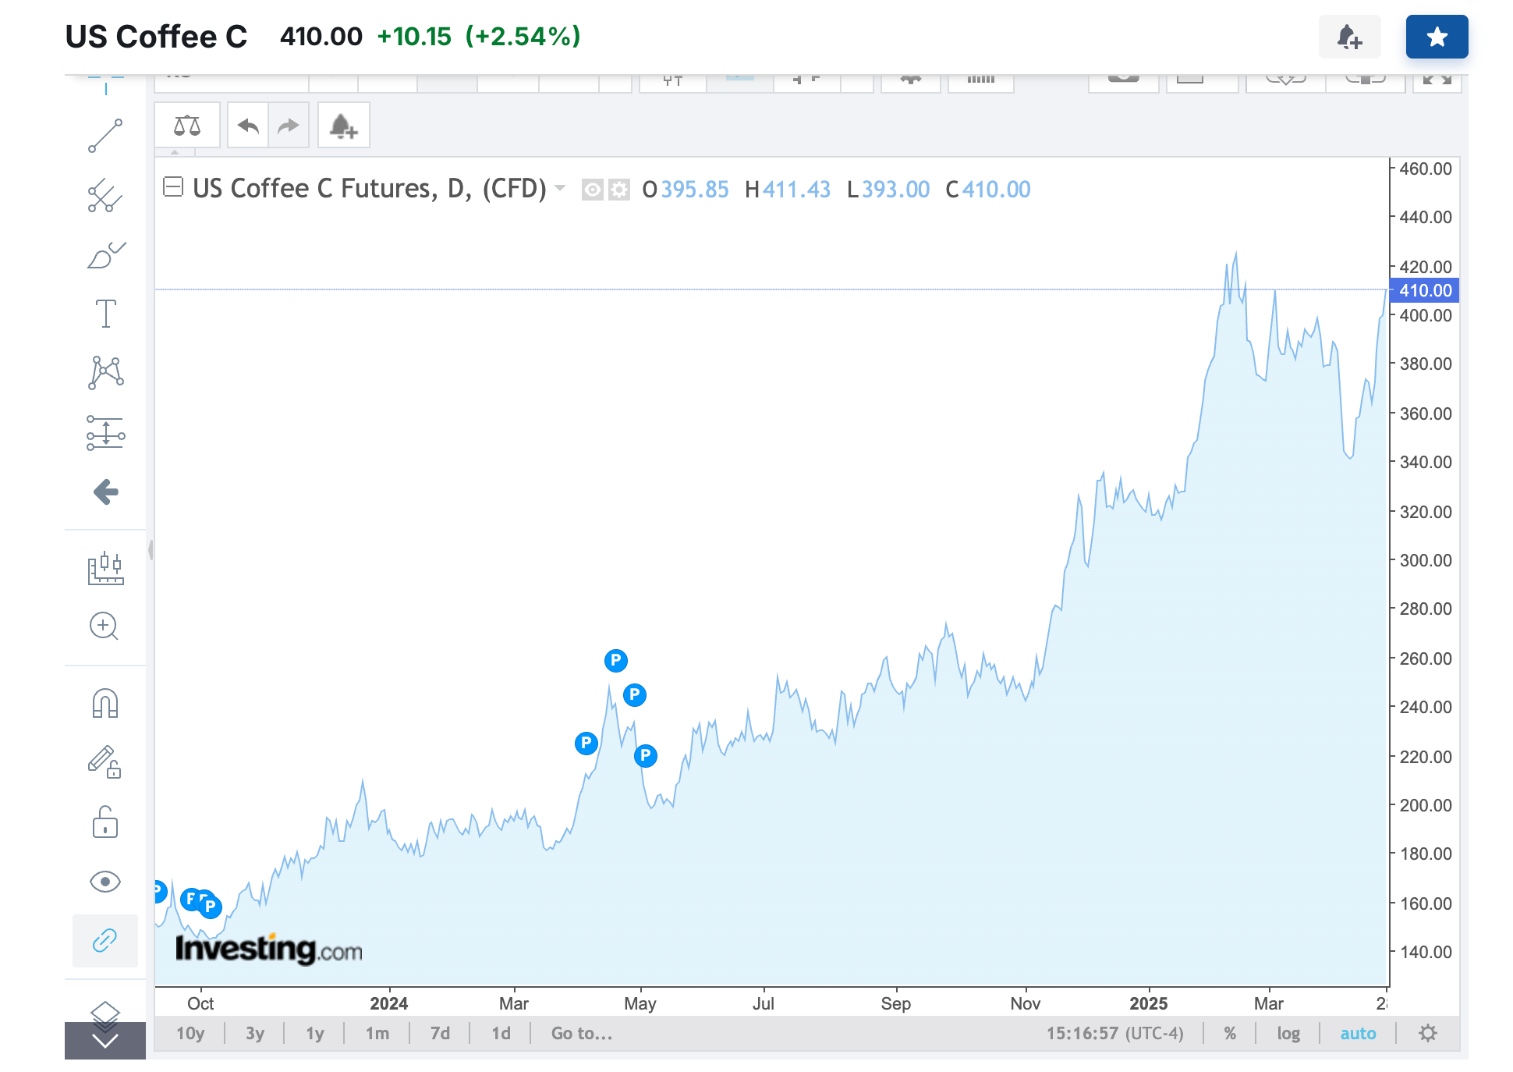
Task: Select the trend line drawing tool
Action: (105, 136)
